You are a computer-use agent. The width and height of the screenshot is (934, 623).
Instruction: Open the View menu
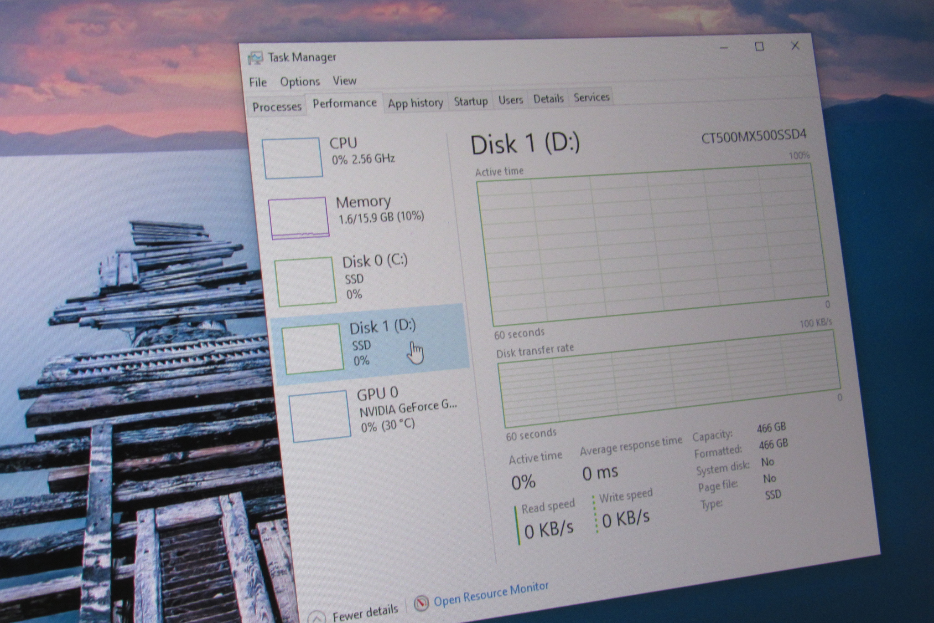click(x=344, y=81)
